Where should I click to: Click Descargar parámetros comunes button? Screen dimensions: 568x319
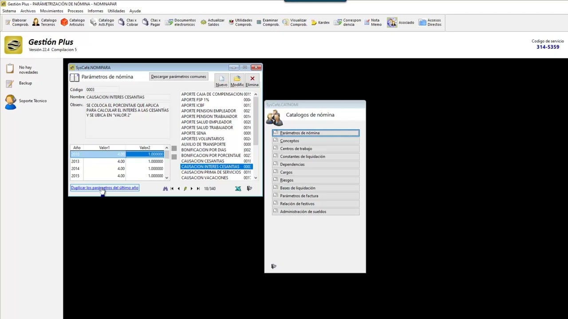178,77
